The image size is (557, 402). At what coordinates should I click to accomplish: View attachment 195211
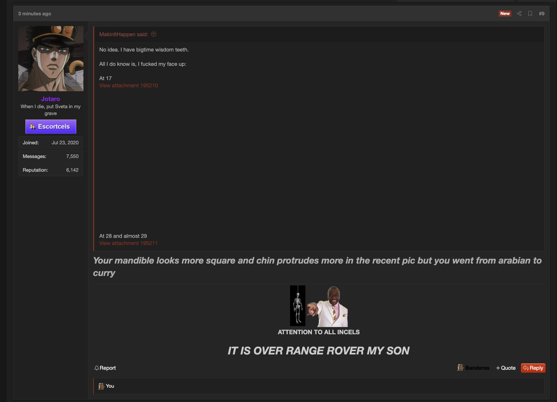tap(128, 243)
